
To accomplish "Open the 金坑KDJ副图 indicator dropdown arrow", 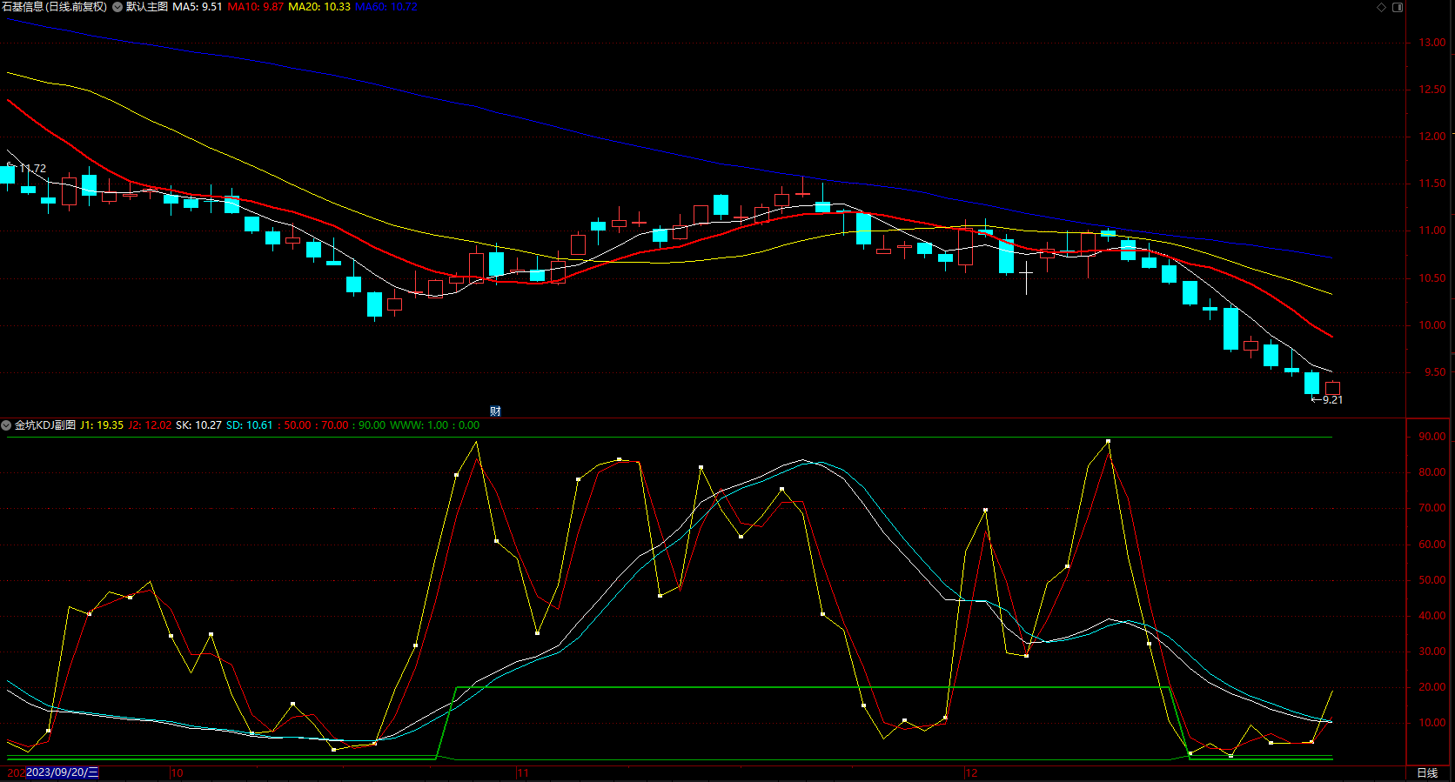I will point(6,425).
